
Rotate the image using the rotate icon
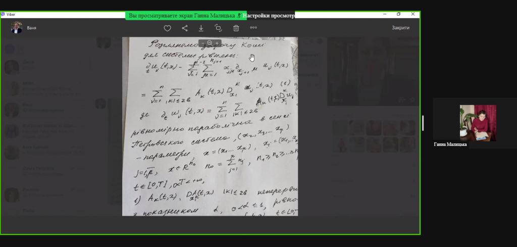click(x=218, y=28)
